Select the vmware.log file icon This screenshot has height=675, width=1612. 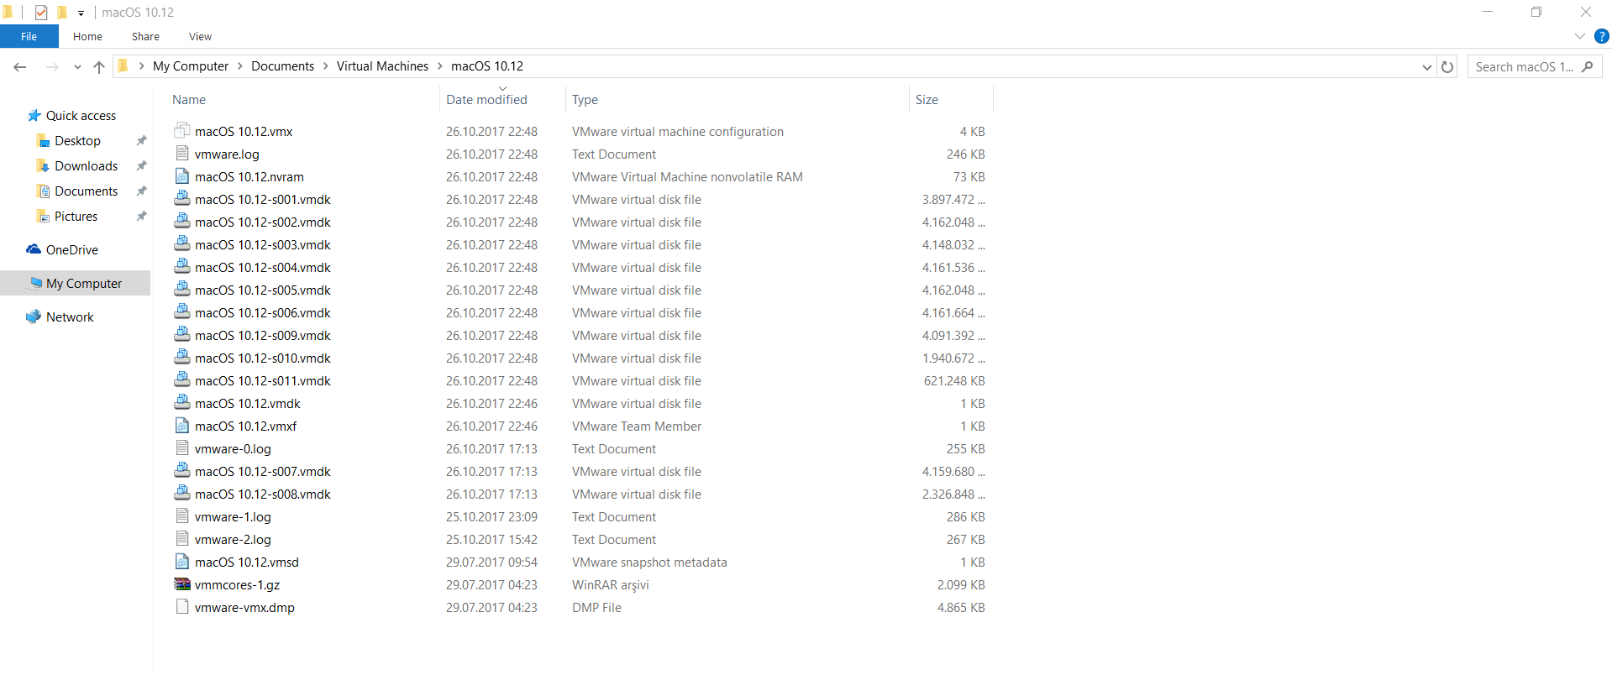pos(182,153)
